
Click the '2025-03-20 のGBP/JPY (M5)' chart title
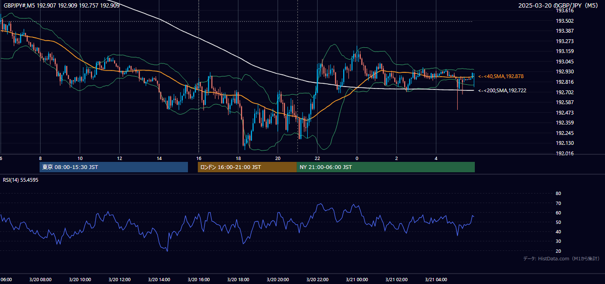point(559,6)
